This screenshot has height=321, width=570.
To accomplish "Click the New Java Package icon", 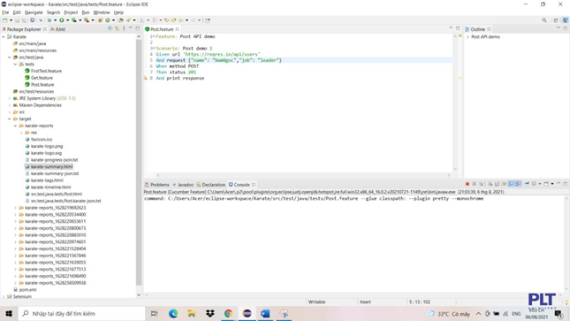I will tap(100, 20).
